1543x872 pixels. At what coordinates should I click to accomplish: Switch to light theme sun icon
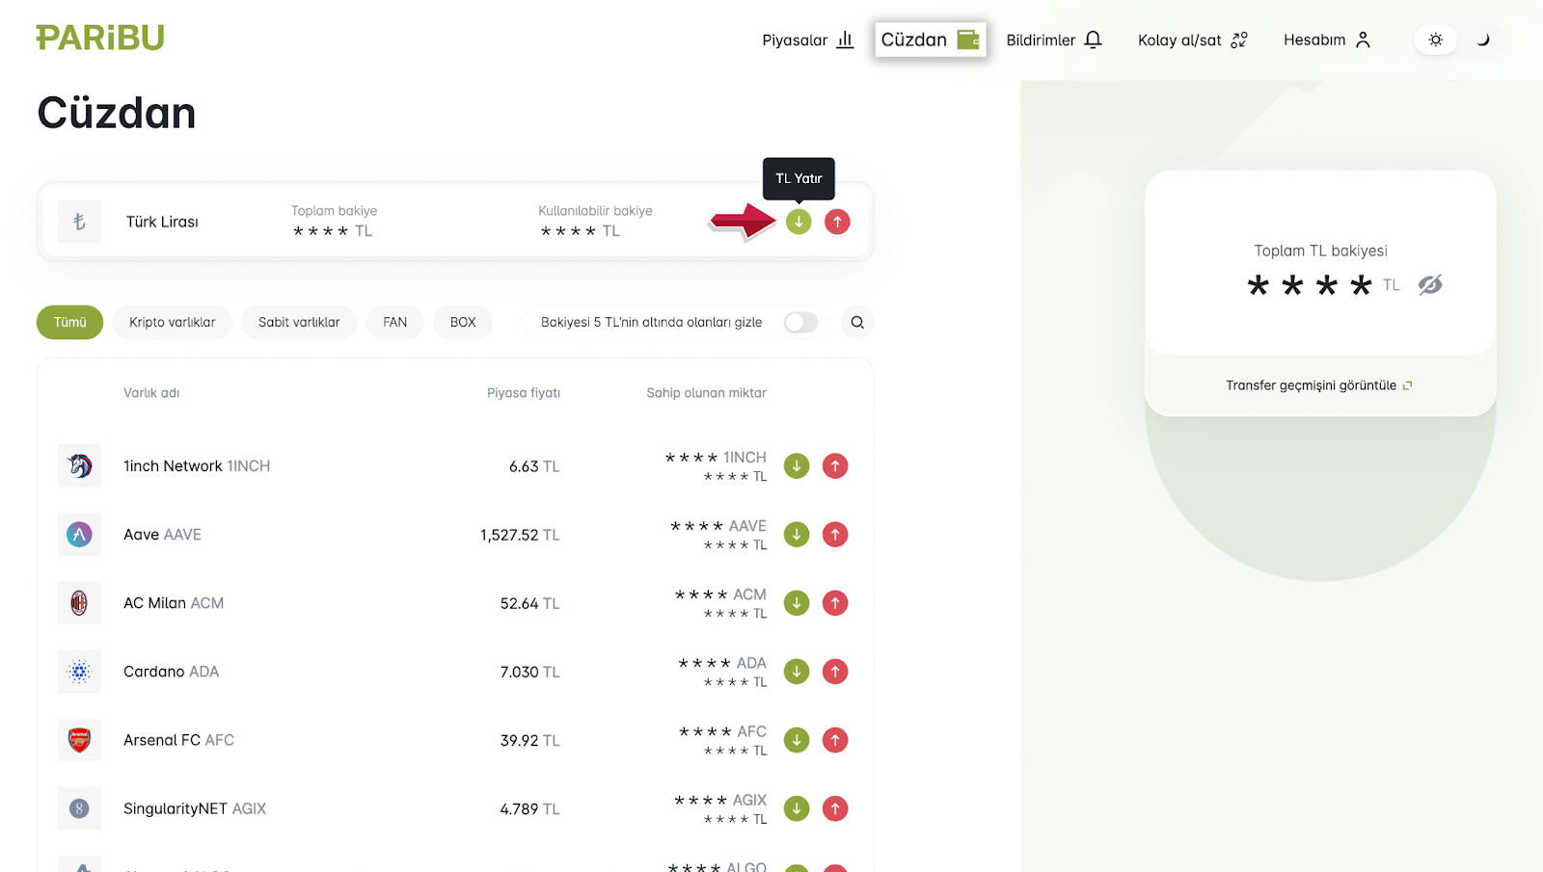[1435, 40]
